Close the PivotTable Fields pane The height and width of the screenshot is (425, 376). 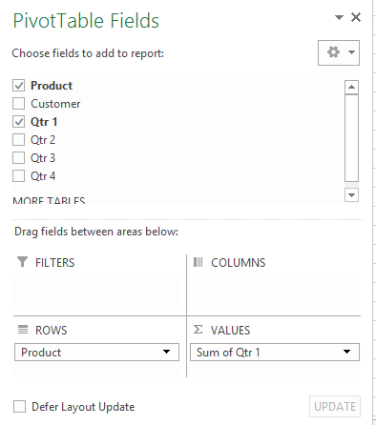tap(356, 17)
